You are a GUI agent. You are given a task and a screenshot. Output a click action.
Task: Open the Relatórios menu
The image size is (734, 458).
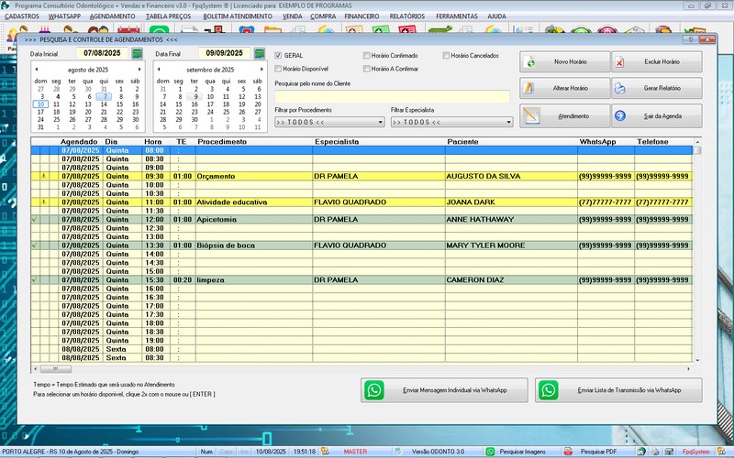[x=406, y=16]
